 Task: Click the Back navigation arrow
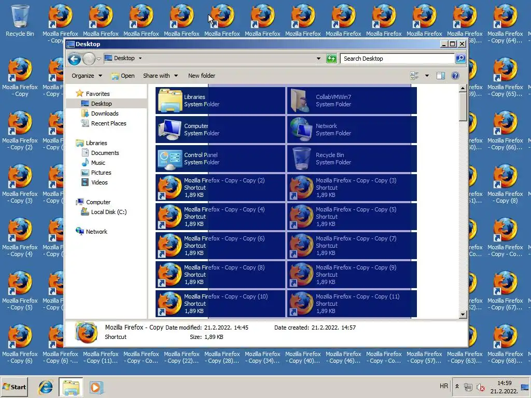[x=74, y=59]
